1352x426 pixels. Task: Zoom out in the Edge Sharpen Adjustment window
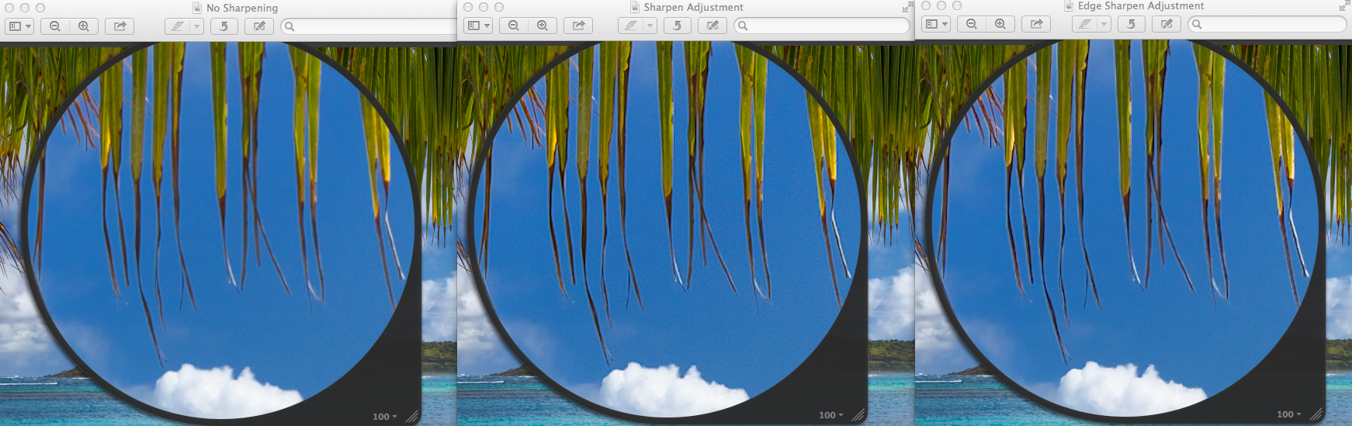972,24
